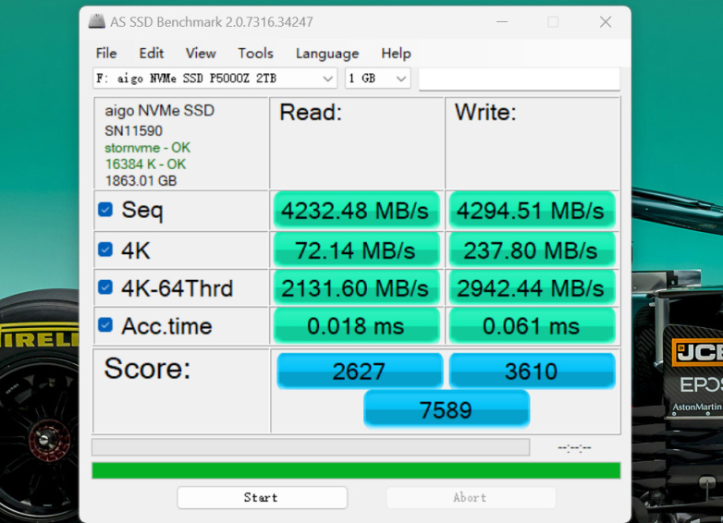Select the 4K write value 237.80 MB/s
The image size is (723, 523).
click(x=532, y=250)
